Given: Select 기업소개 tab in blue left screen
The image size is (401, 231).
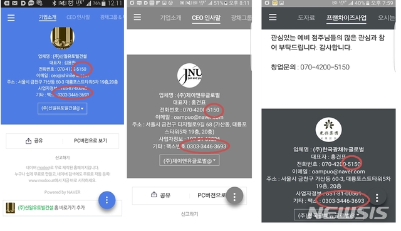Looking at the screenshot, I should (x=48, y=17).
